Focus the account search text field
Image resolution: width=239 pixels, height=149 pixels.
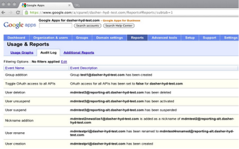click(56, 26)
